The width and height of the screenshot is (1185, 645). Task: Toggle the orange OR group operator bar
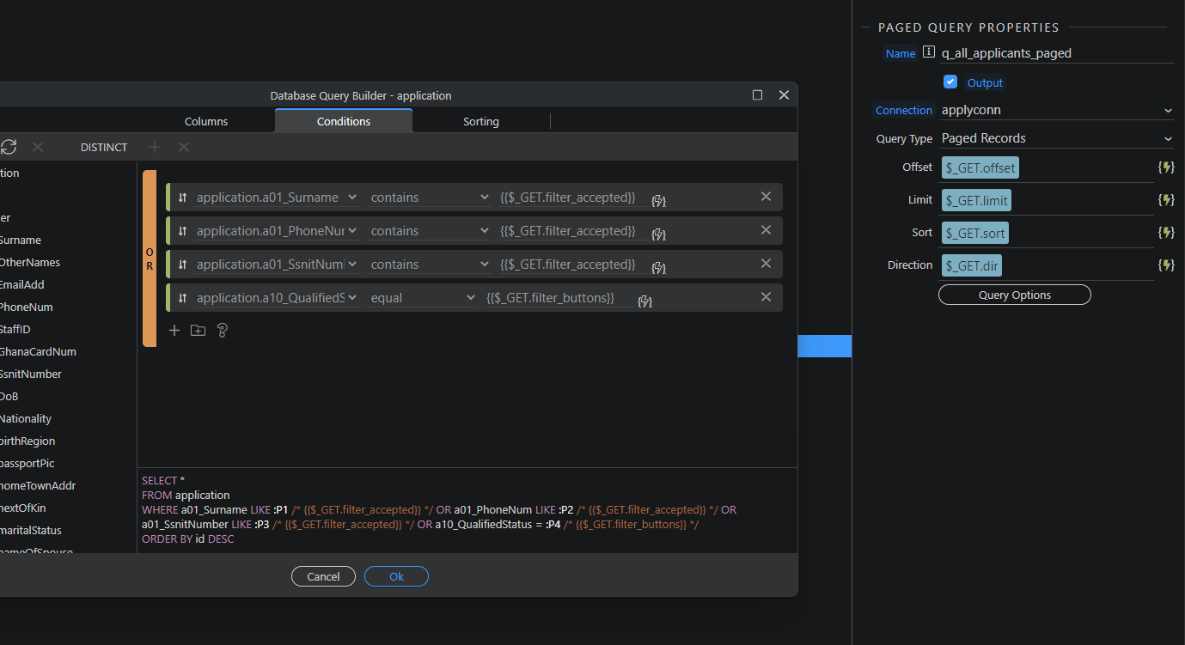tap(150, 259)
